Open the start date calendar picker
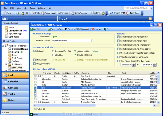Screen dimensions: 163x116 [x=134, y=65]
